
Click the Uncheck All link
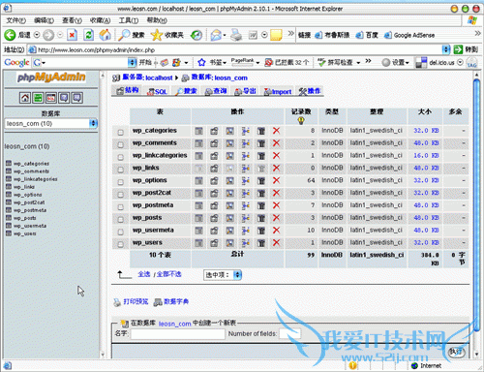(x=169, y=274)
